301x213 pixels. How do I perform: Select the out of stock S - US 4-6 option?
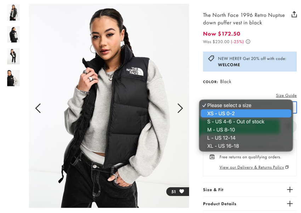point(246,122)
